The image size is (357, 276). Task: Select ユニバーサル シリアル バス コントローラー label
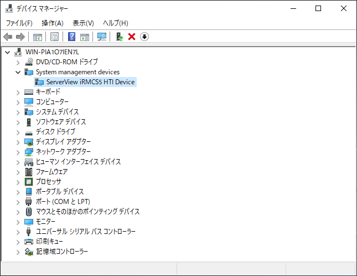tap(86, 232)
